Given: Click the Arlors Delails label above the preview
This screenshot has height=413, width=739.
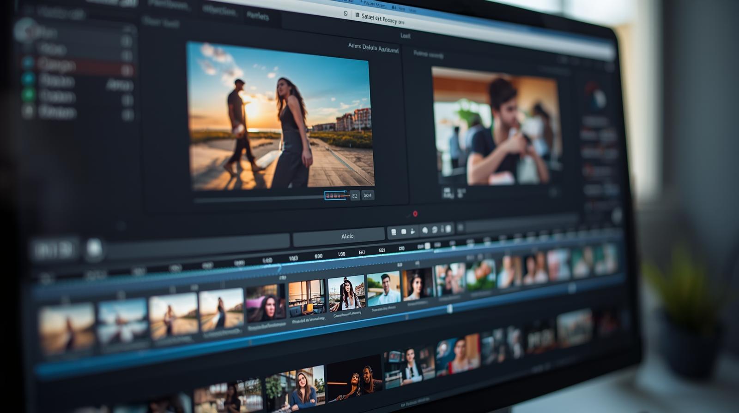Looking at the screenshot, I should pyautogui.click(x=373, y=47).
